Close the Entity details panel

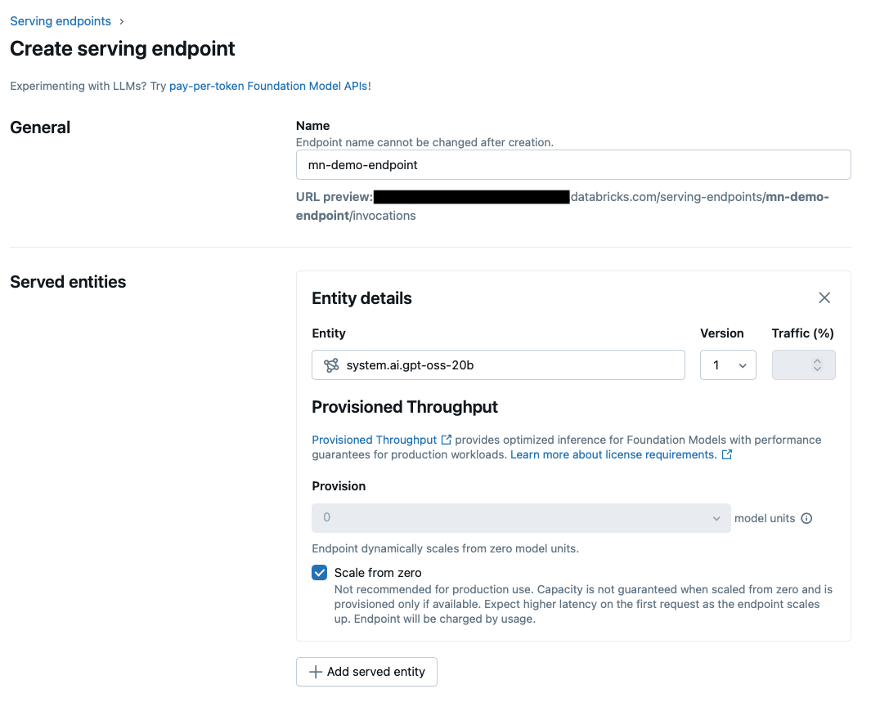point(824,298)
